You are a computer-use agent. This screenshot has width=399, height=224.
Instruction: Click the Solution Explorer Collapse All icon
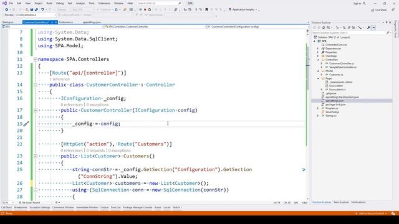point(349,27)
